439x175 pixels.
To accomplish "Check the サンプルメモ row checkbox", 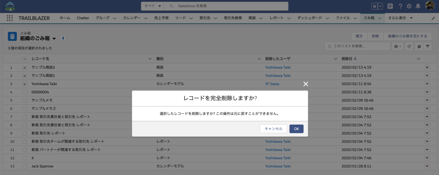I will click(x=25, y=100).
